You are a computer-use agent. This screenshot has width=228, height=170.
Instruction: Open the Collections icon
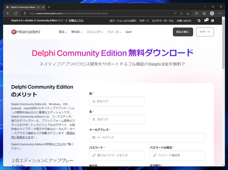pyautogui.click(x=204, y=13)
